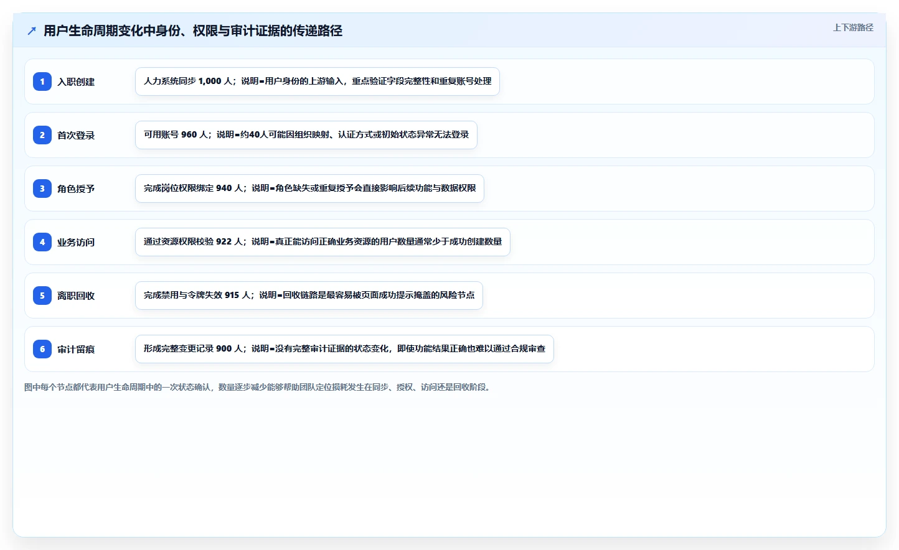
Task: Click the 审计留痕 step label
Action: (76, 350)
